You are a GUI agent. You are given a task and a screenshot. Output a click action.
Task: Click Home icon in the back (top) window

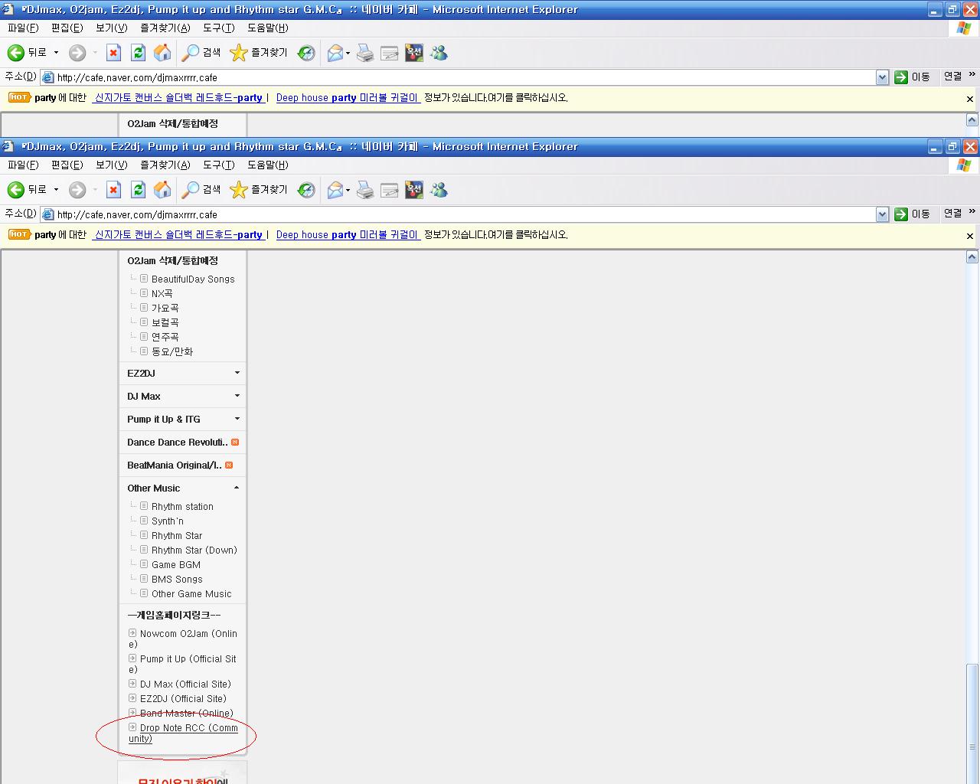pyautogui.click(x=162, y=53)
